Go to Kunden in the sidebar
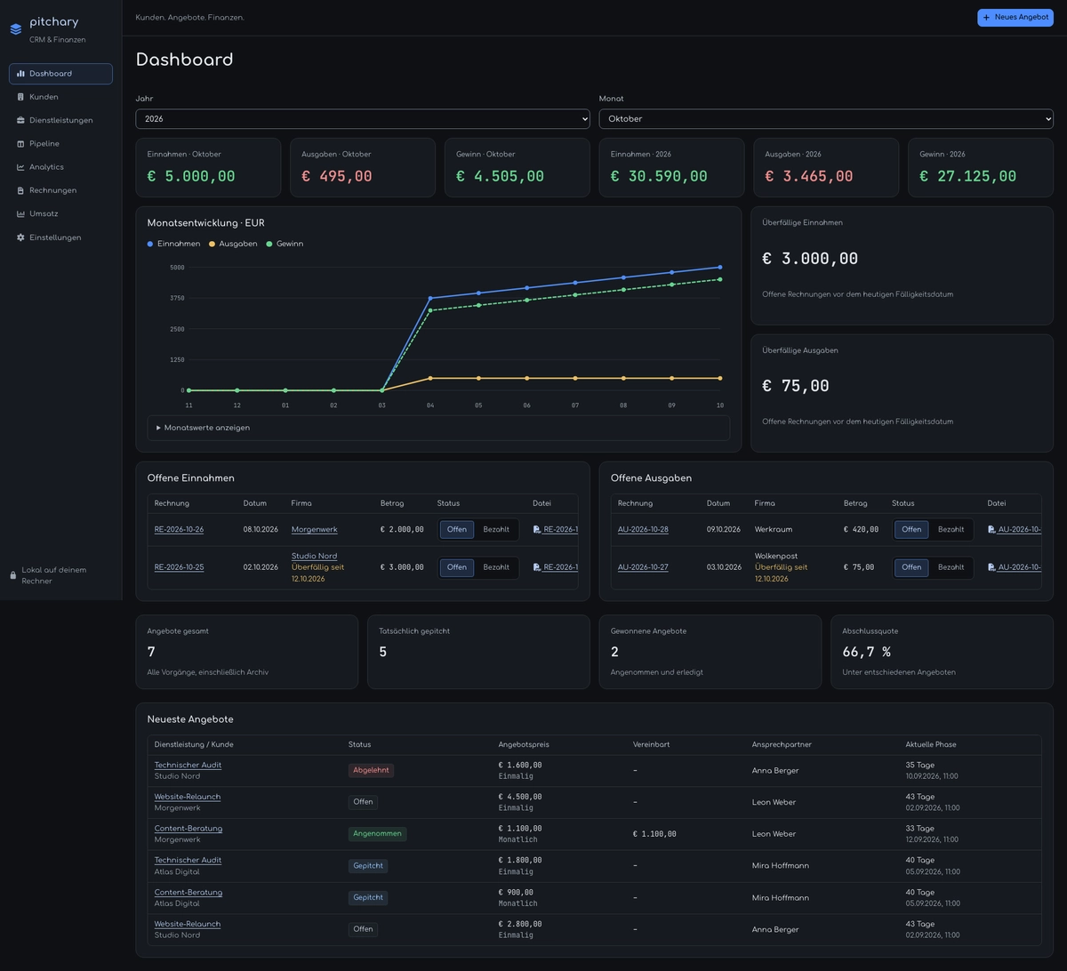The image size is (1067, 971). pyautogui.click(x=60, y=97)
